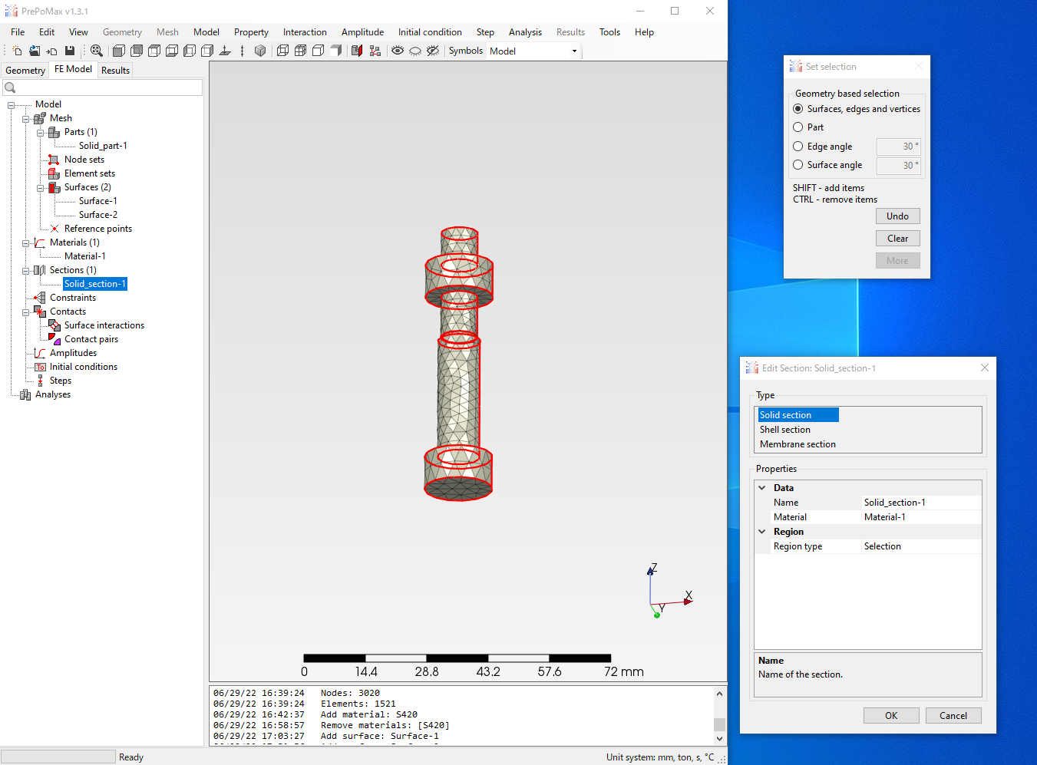Click the Reference points tree icon
Viewport: 1037px width, 765px height.
pyautogui.click(x=54, y=229)
